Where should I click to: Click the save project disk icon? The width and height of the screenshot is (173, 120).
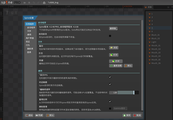point(29,2)
